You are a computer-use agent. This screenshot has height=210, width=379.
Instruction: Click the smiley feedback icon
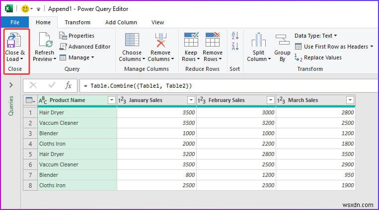tap(25, 9)
